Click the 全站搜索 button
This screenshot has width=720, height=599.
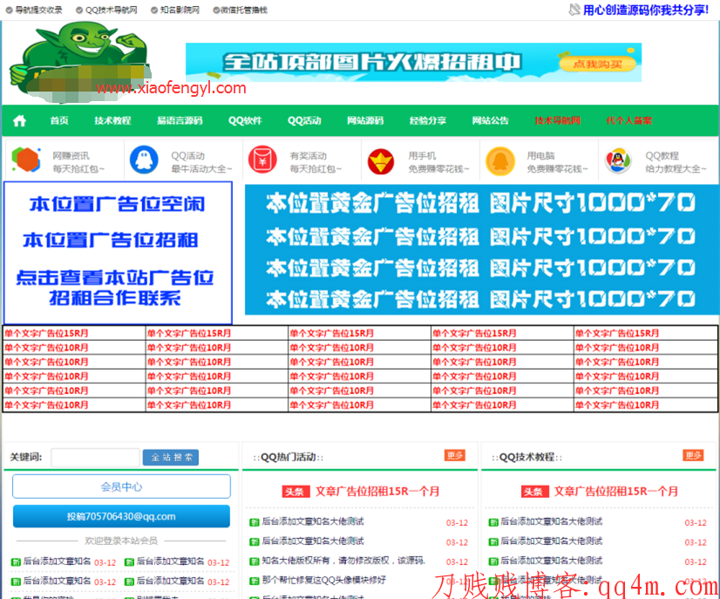pos(171,458)
